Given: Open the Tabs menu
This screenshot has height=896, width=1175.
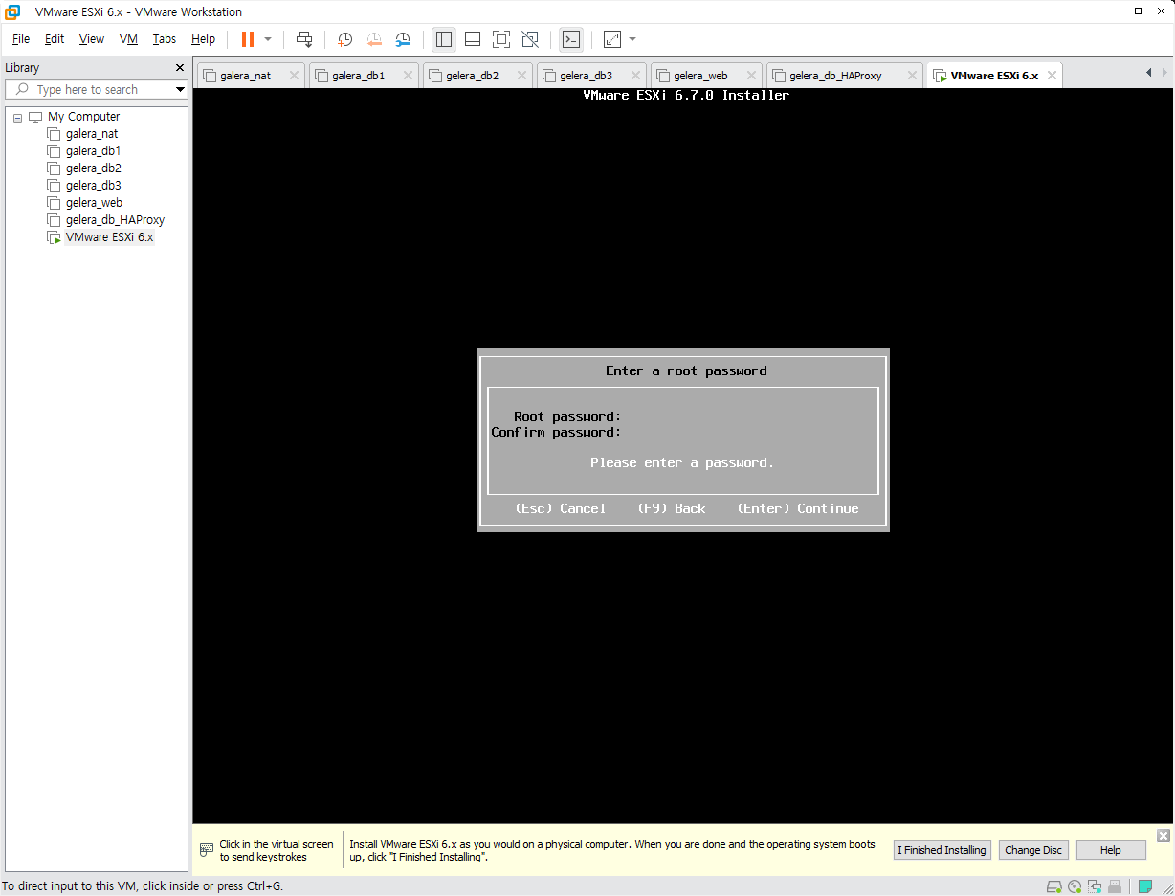Looking at the screenshot, I should pyautogui.click(x=165, y=39).
